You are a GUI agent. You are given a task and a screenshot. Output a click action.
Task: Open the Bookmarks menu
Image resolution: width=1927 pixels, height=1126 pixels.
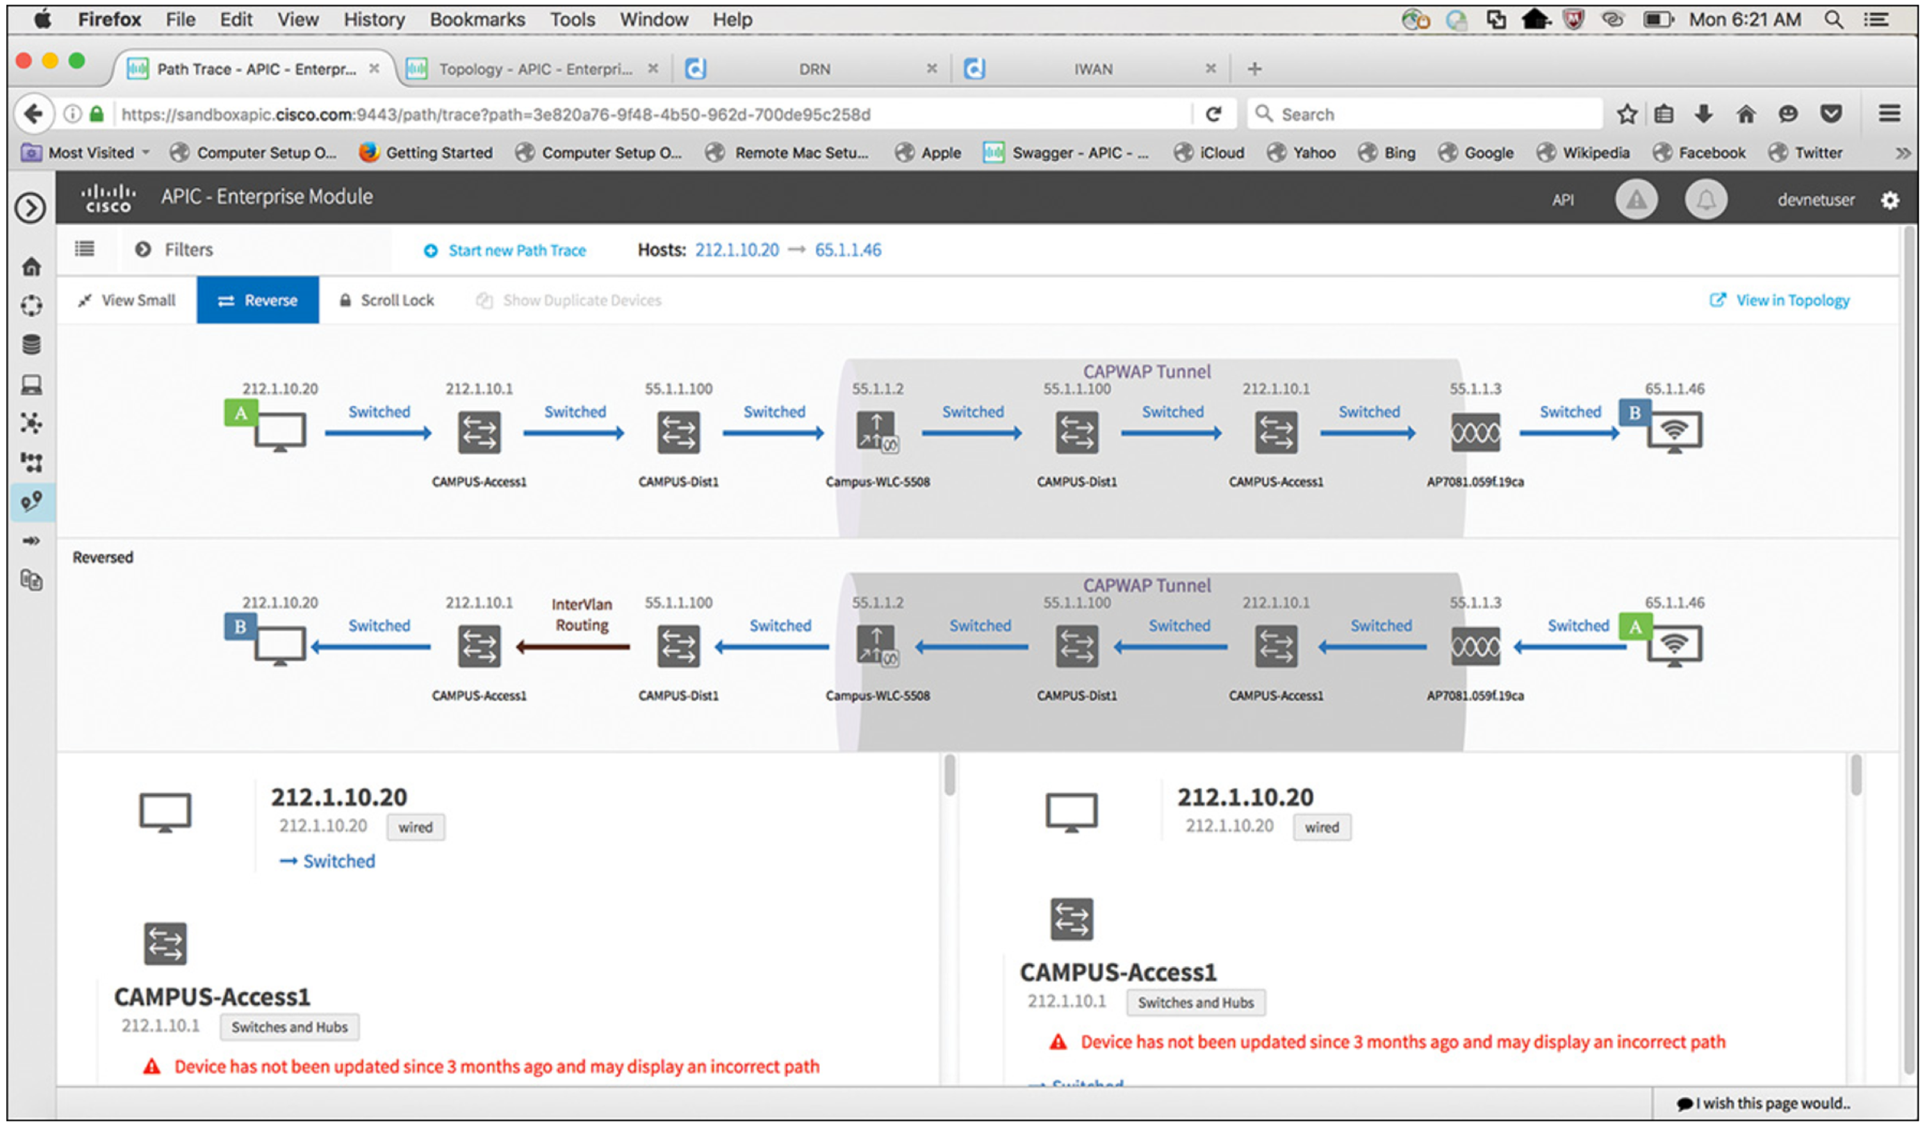click(477, 20)
